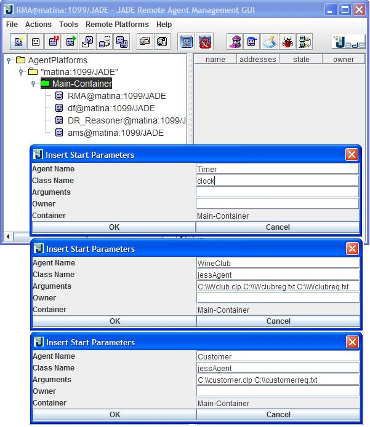
Task: Click the Owner field in Timer dialog
Action: pos(277,204)
